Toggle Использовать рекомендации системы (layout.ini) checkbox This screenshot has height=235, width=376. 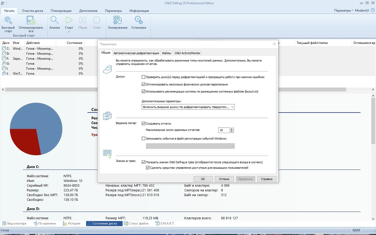[144, 92]
